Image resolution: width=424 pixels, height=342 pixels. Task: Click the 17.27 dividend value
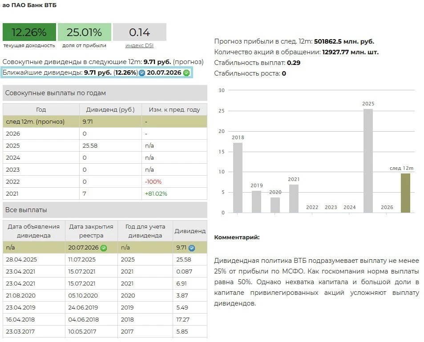(183, 320)
